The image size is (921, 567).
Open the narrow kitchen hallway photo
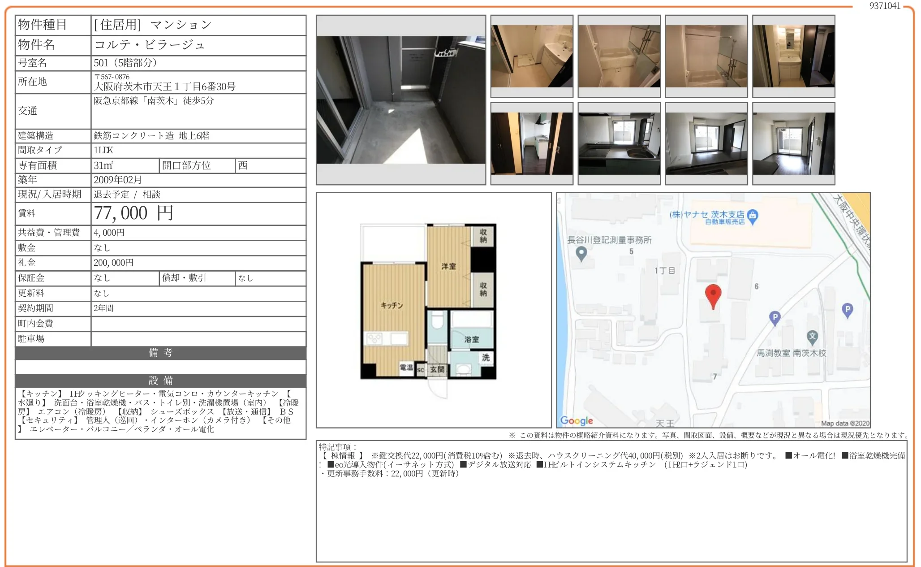pos(532,143)
